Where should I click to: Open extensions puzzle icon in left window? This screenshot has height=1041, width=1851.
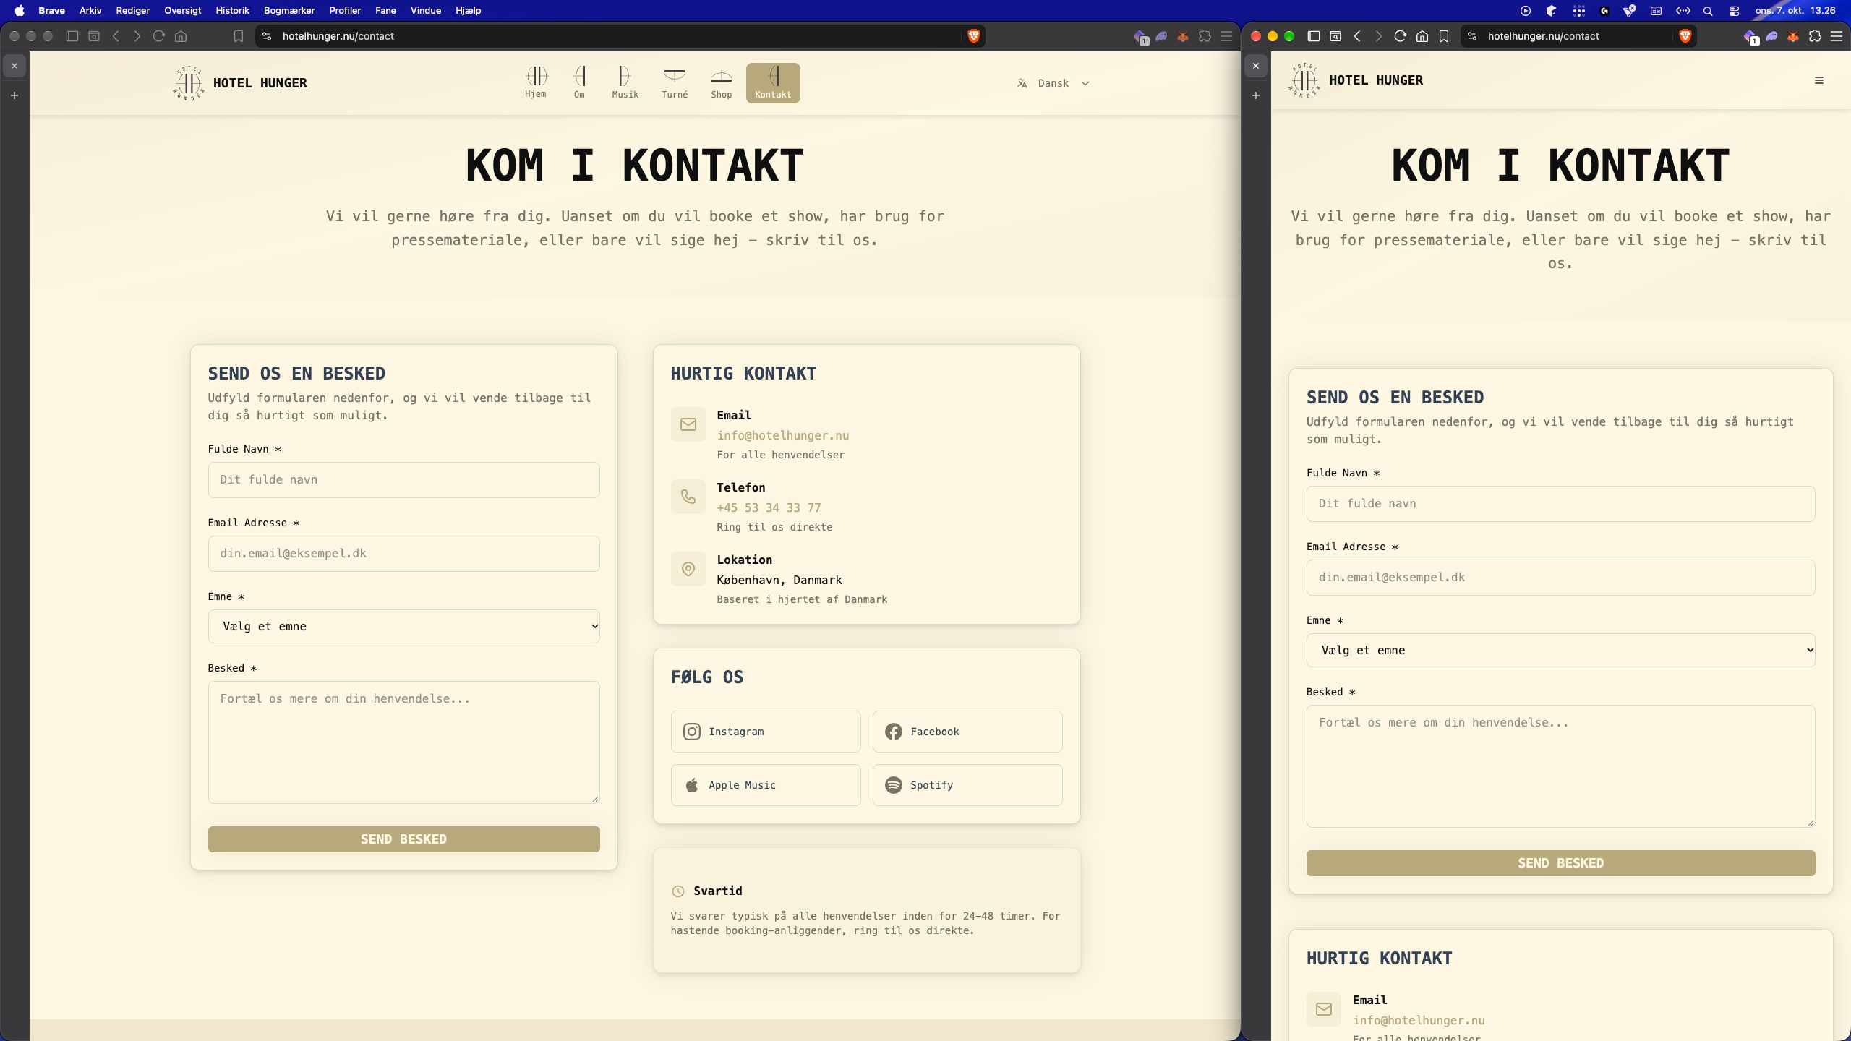[x=1205, y=36]
